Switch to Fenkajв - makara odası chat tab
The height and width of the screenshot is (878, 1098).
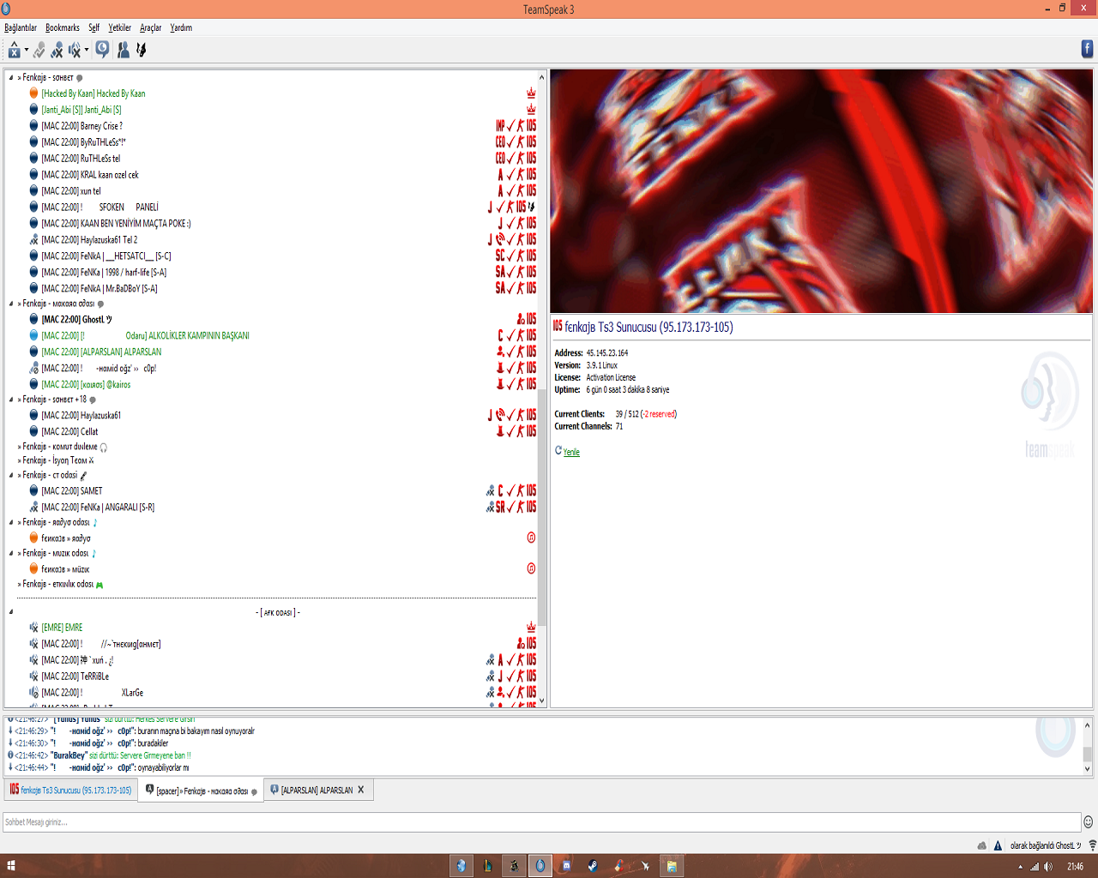click(202, 791)
